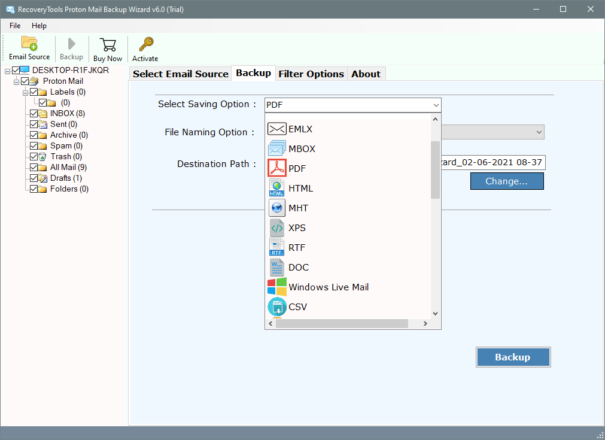Click the INBOX folder icon
The image size is (605, 440).
tap(43, 114)
